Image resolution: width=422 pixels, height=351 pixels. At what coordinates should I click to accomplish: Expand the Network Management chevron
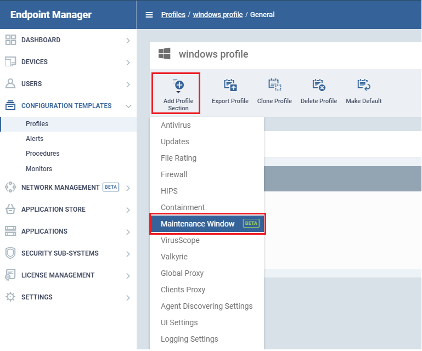[128, 188]
